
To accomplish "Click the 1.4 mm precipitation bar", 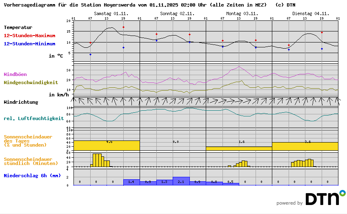I will [131, 182].
